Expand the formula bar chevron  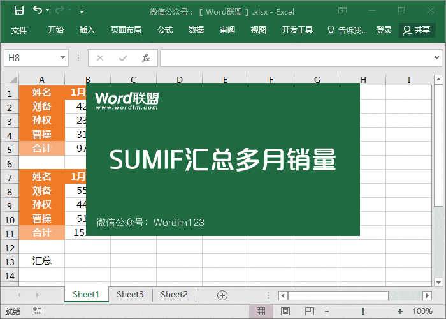[x=436, y=58]
